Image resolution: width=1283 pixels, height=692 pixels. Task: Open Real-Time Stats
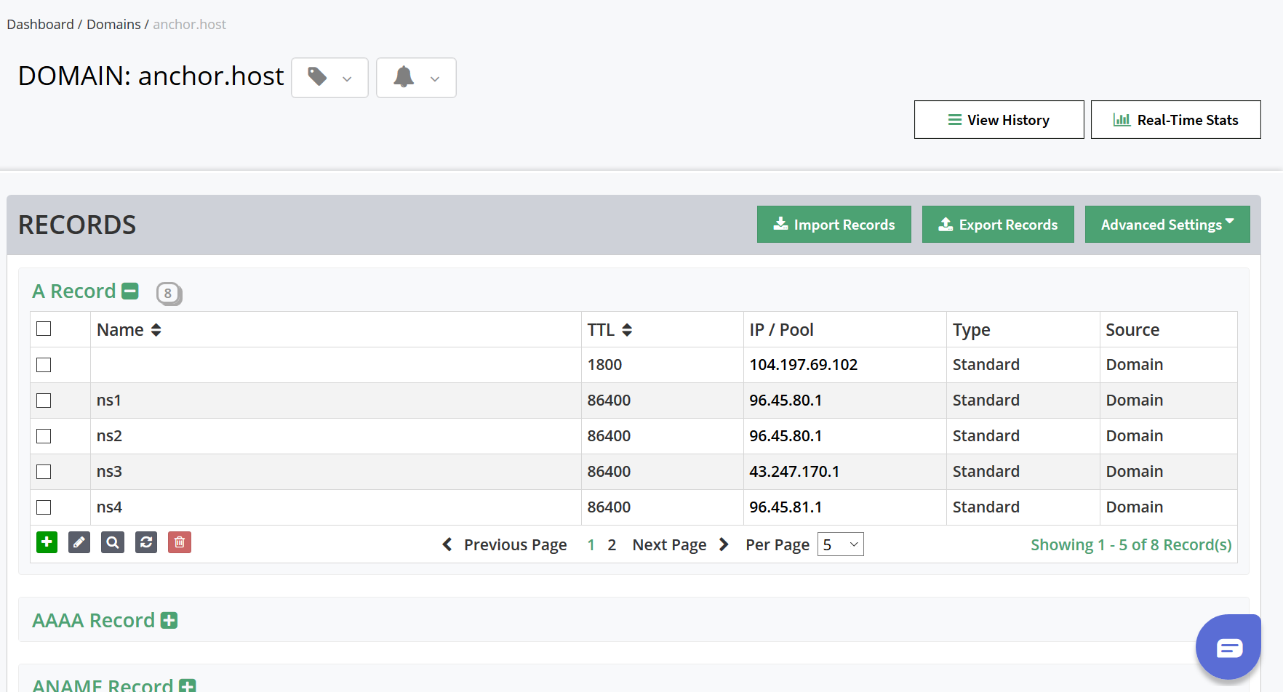click(1175, 120)
